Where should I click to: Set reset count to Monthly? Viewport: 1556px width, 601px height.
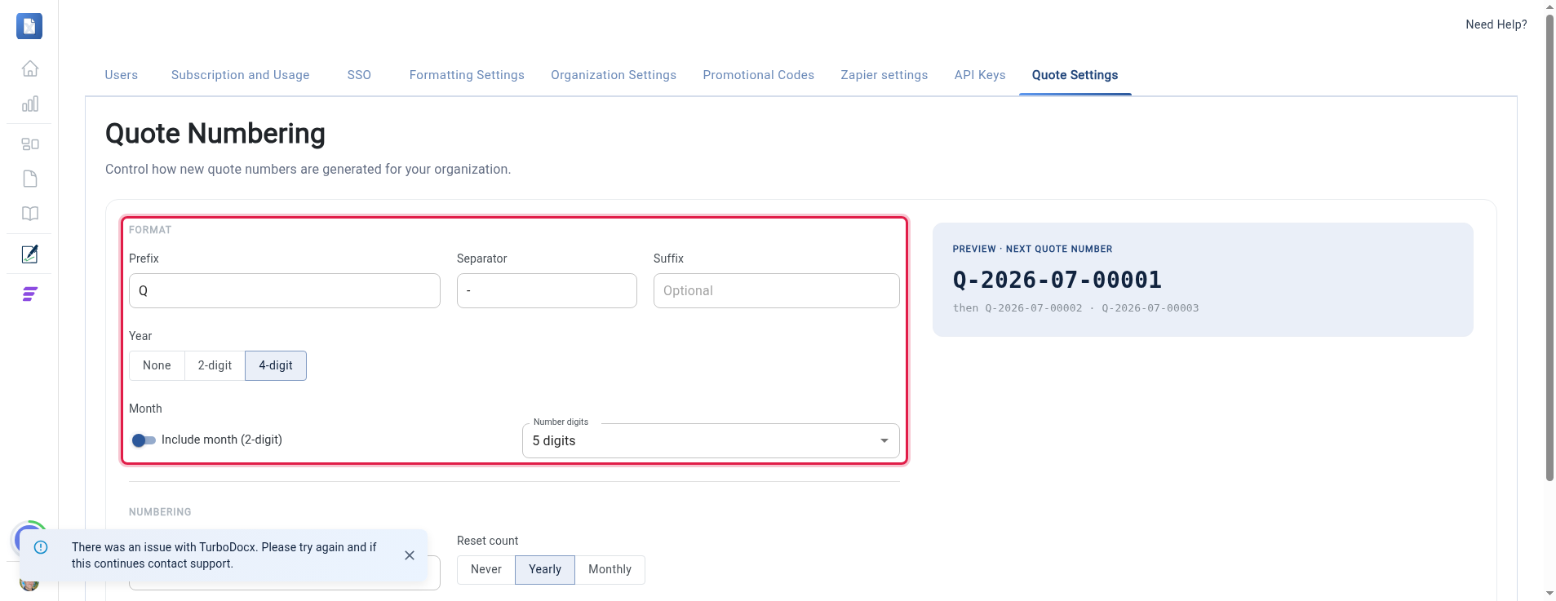pos(610,569)
